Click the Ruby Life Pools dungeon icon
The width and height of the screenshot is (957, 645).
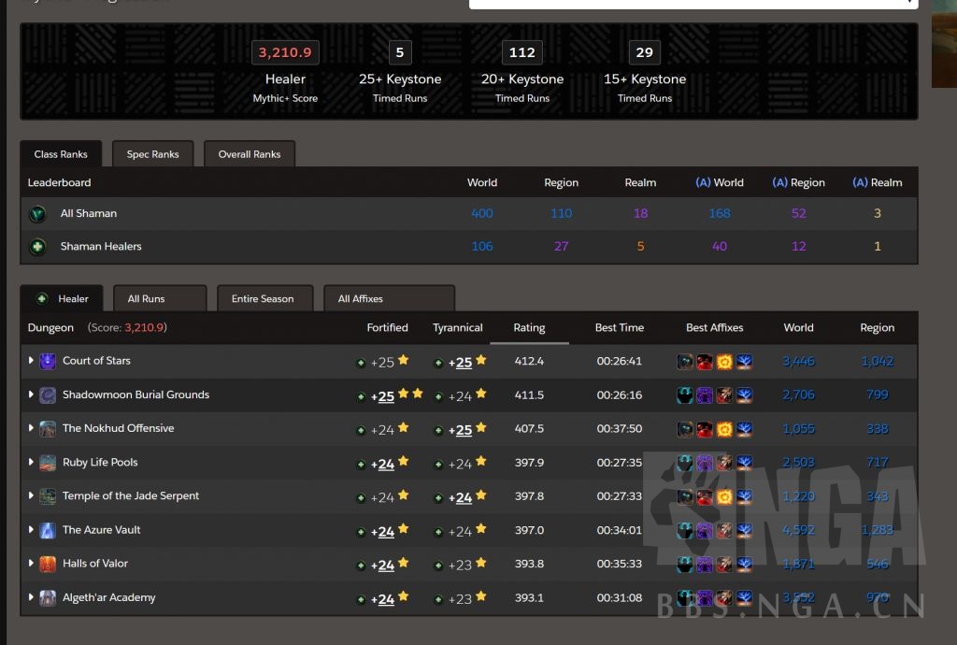tap(48, 463)
